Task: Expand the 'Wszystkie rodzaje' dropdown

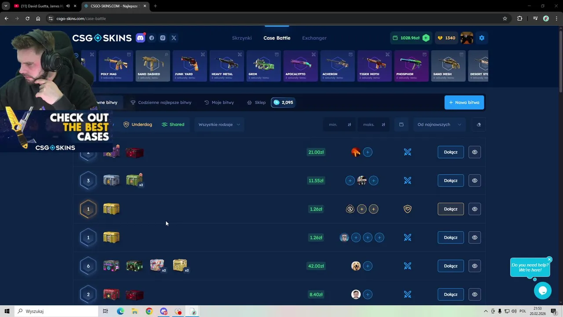Action: [x=219, y=125]
